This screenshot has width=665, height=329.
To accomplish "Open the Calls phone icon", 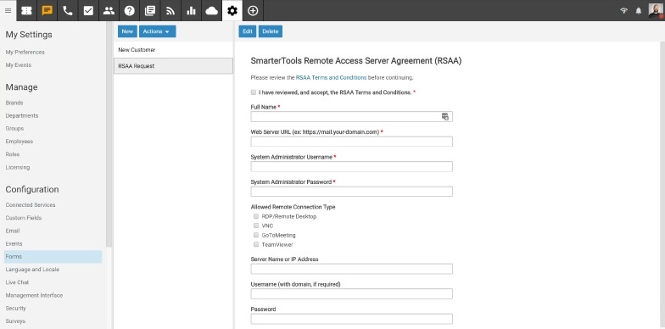I will [68, 10].
